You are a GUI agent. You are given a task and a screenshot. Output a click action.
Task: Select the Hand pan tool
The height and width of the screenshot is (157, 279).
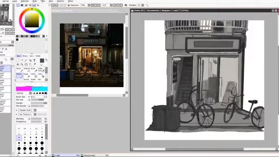(x=30, y=65)
